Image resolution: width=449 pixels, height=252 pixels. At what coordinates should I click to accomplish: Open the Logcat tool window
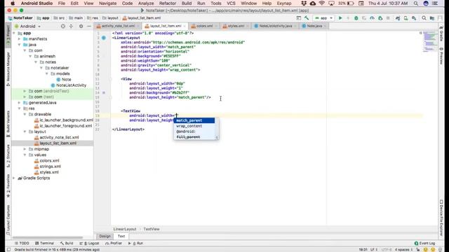89,243
